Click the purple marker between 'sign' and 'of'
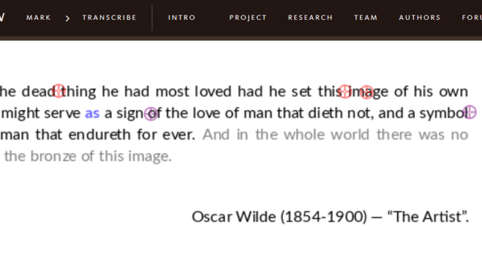Image resolution: width=482 pixels, height=276 pixels. click(151, 114)
